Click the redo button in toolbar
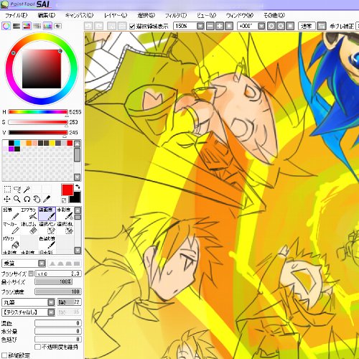359x359 pixels. click(98, 26)
